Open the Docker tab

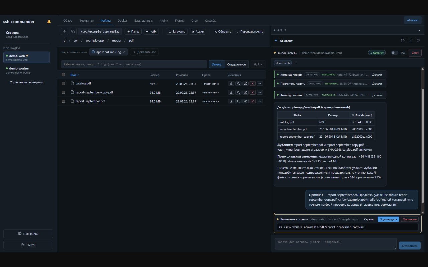click(x=122, y=21)
